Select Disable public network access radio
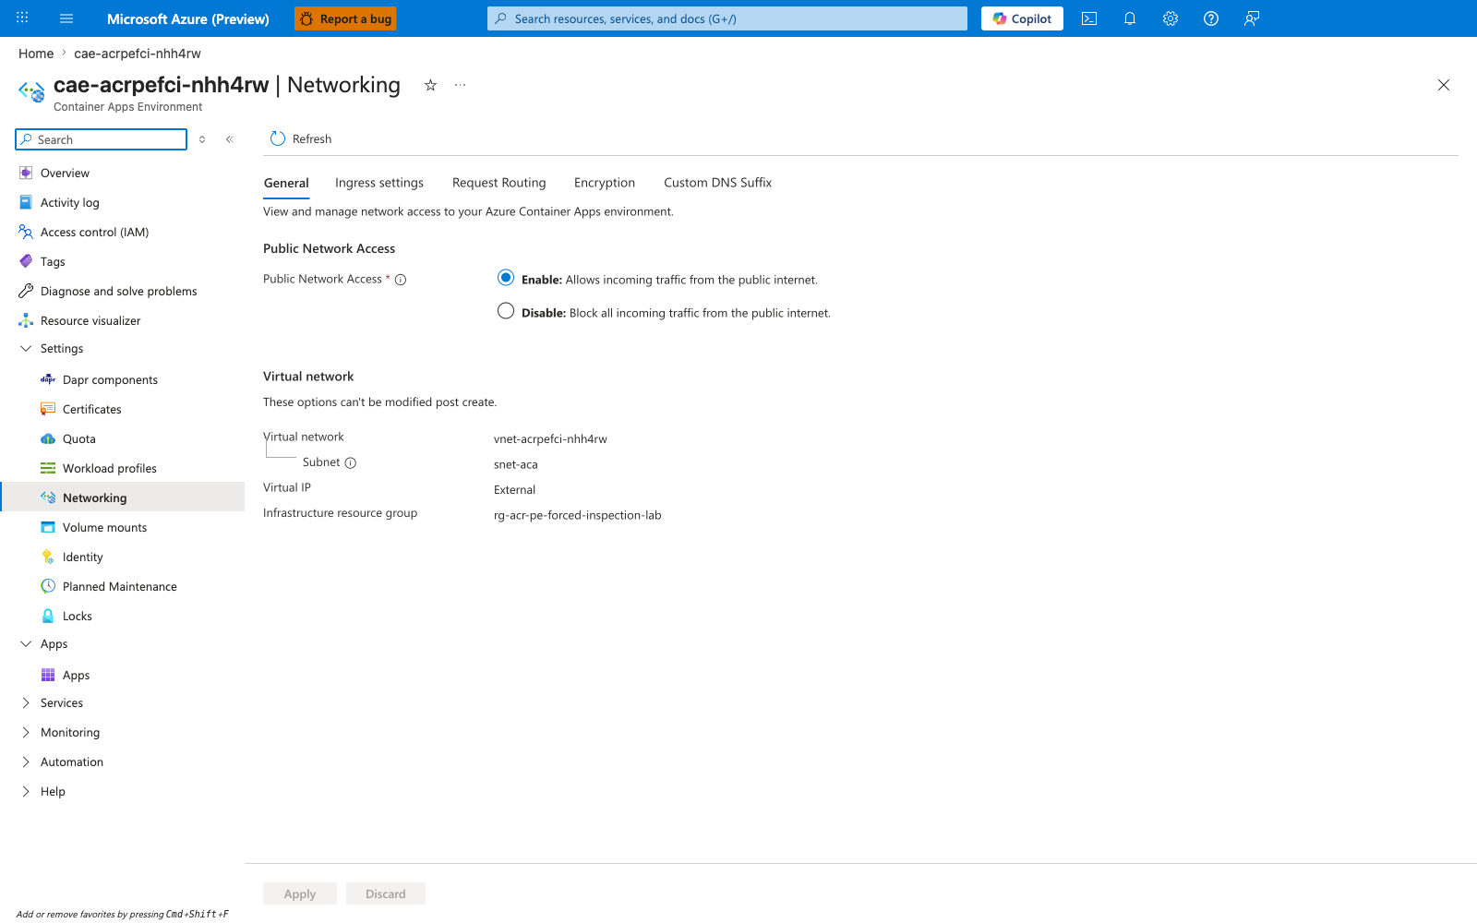 coord(506,311)
